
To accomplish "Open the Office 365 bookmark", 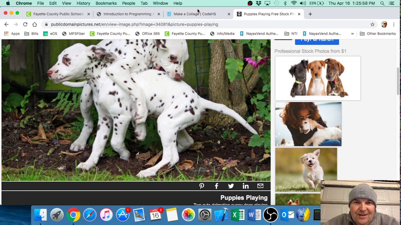I will click(x=147, y=34).
